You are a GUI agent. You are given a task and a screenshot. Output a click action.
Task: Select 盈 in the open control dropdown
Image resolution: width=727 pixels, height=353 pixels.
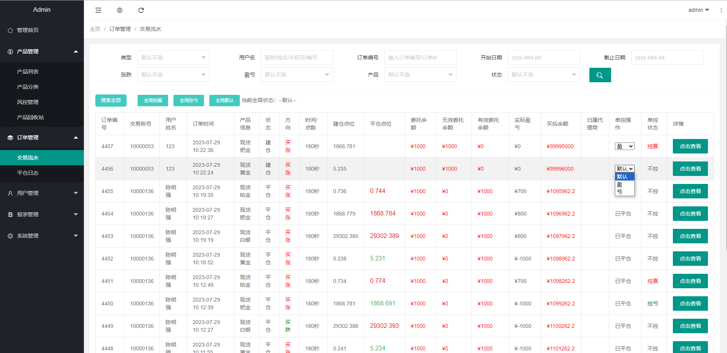click(x=620, y=185)
